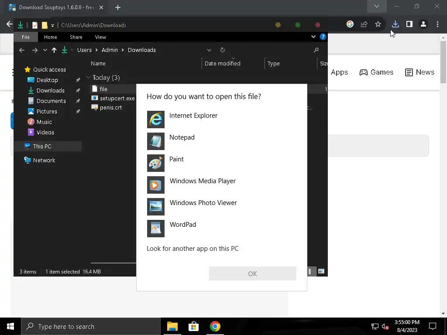Click Look for another app on this PC
The image size is (447, 335).
[193, 248]
